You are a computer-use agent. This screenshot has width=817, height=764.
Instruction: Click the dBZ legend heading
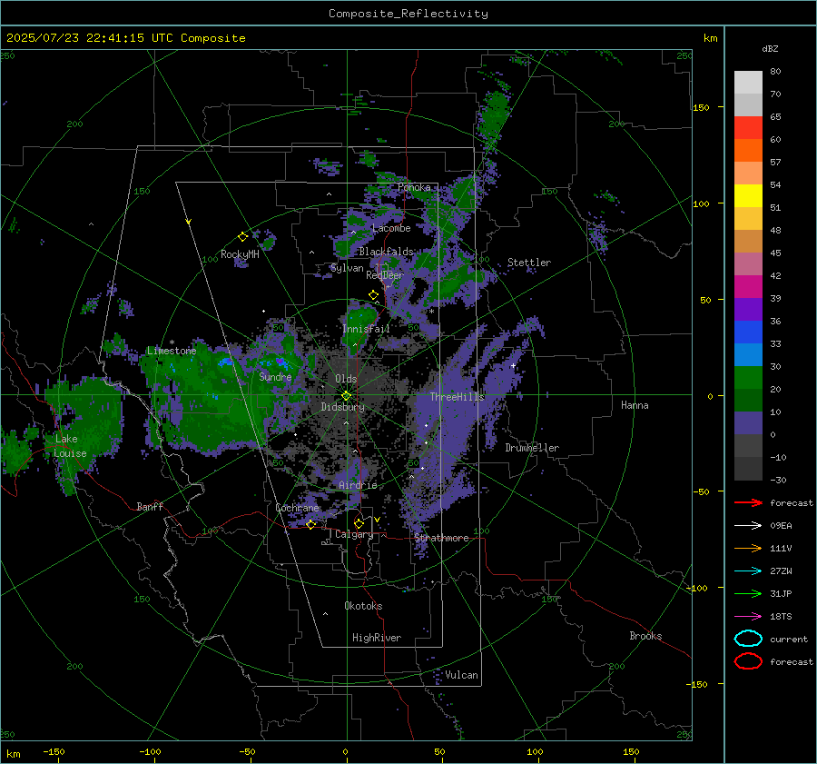[770, 48]
